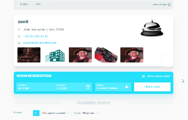The image size is (188, 120).
Task: Click the location pin icon by address
Action: (19, 30)
